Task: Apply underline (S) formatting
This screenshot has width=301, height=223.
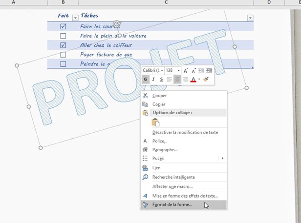Action: click(x=161, y=80)
